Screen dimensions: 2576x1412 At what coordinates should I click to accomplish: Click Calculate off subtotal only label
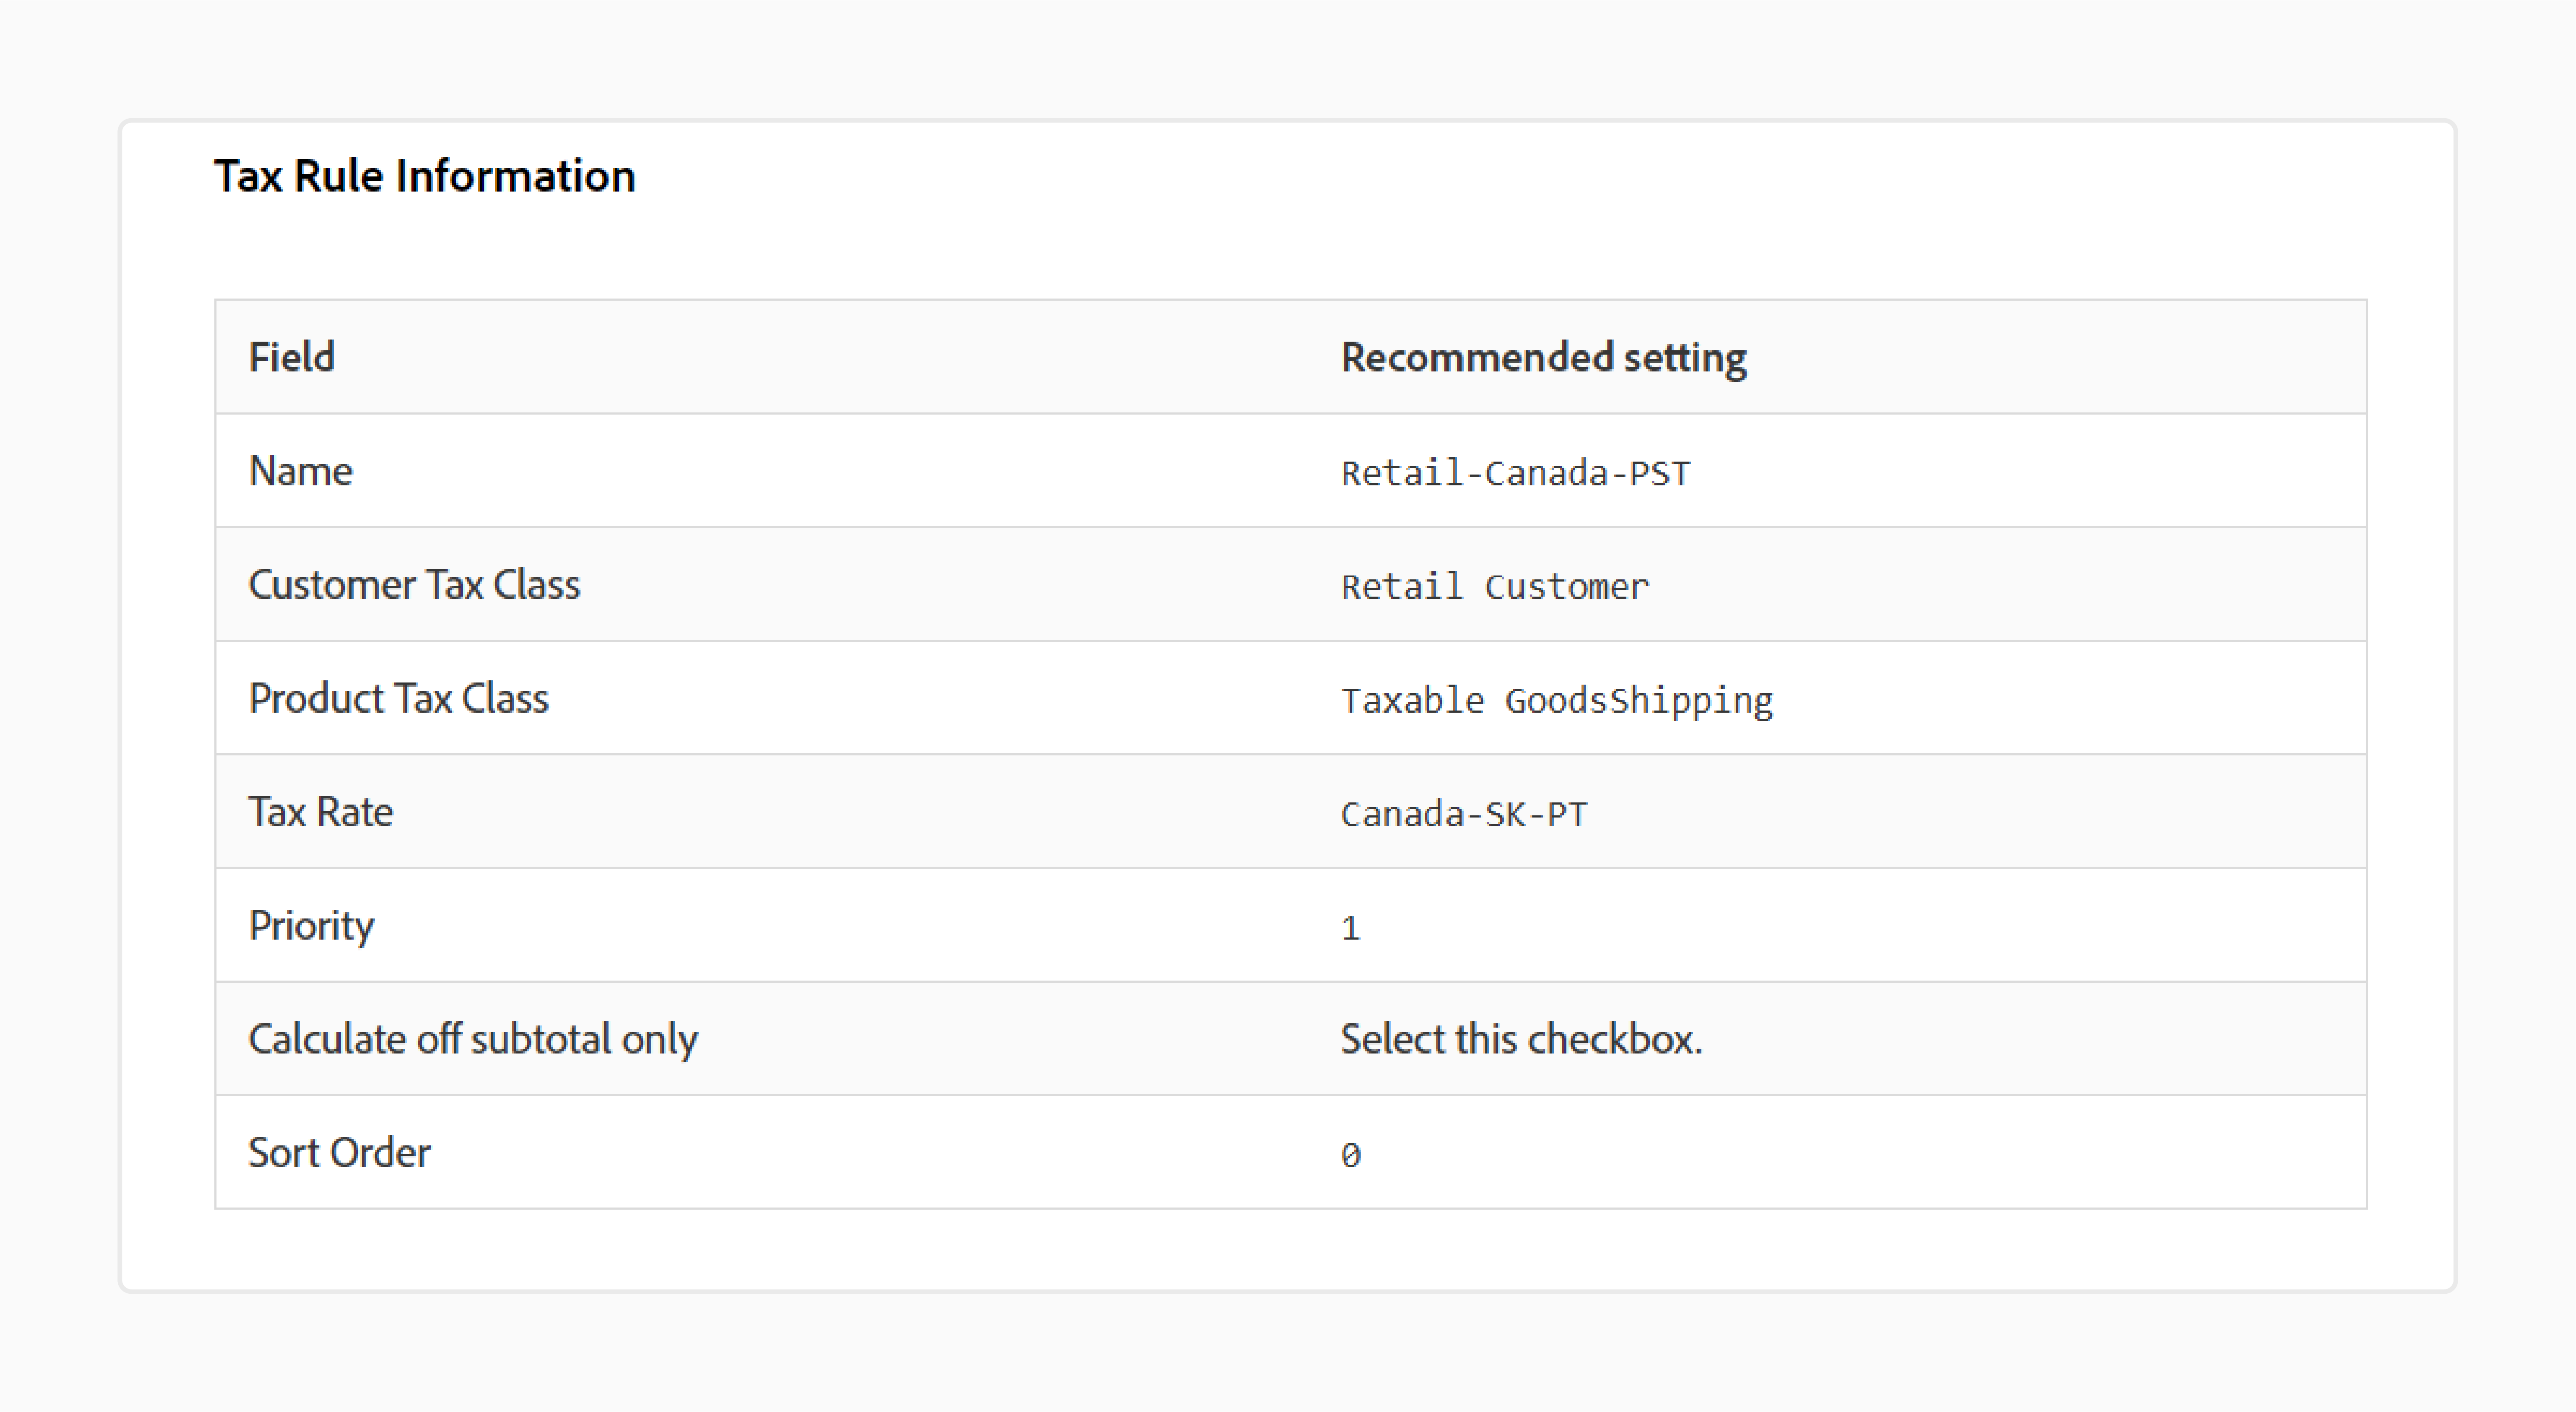point(473,1039)
